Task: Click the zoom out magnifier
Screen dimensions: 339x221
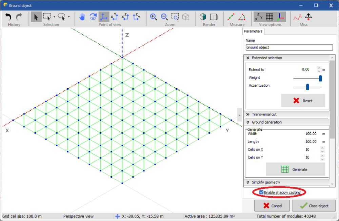Action: pos(164,17)
